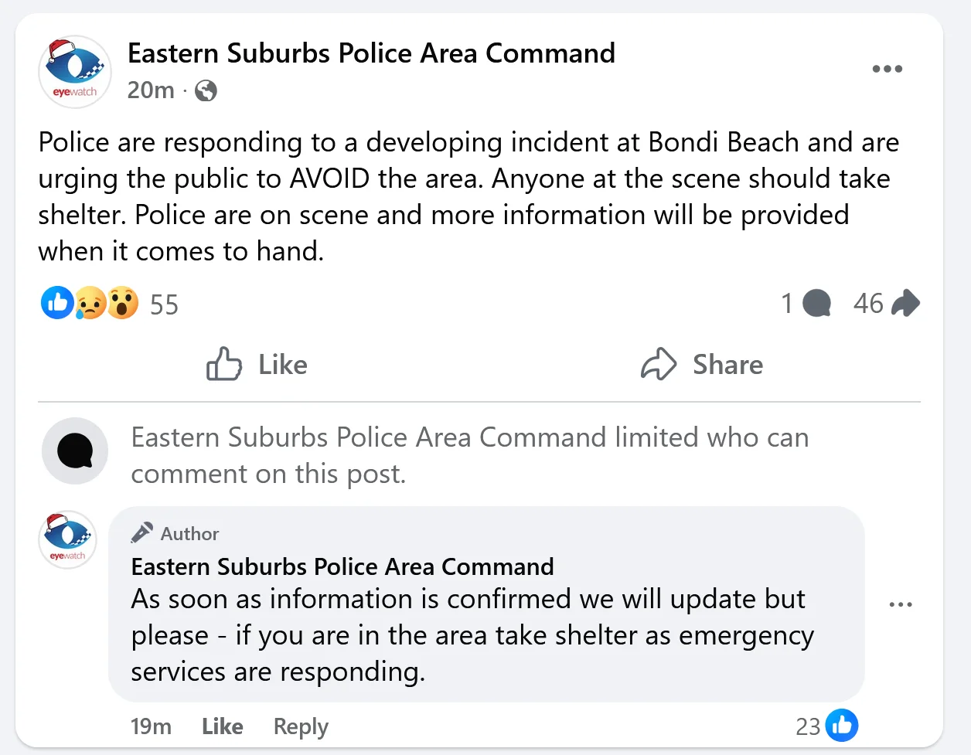Image resolution: width=971 pixels, height=755 pixels.
Task: Open Eastern Suburbs Police Area Command page name
Action: pos(371,53)
